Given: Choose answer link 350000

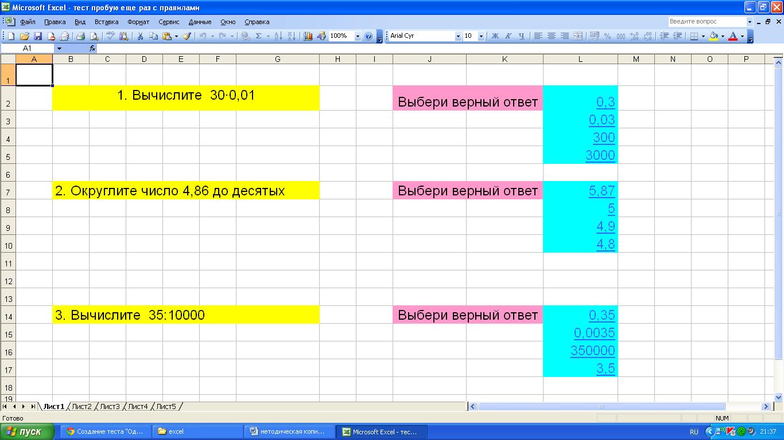Looking at the screenshot, I should click(x=593, y=351).
